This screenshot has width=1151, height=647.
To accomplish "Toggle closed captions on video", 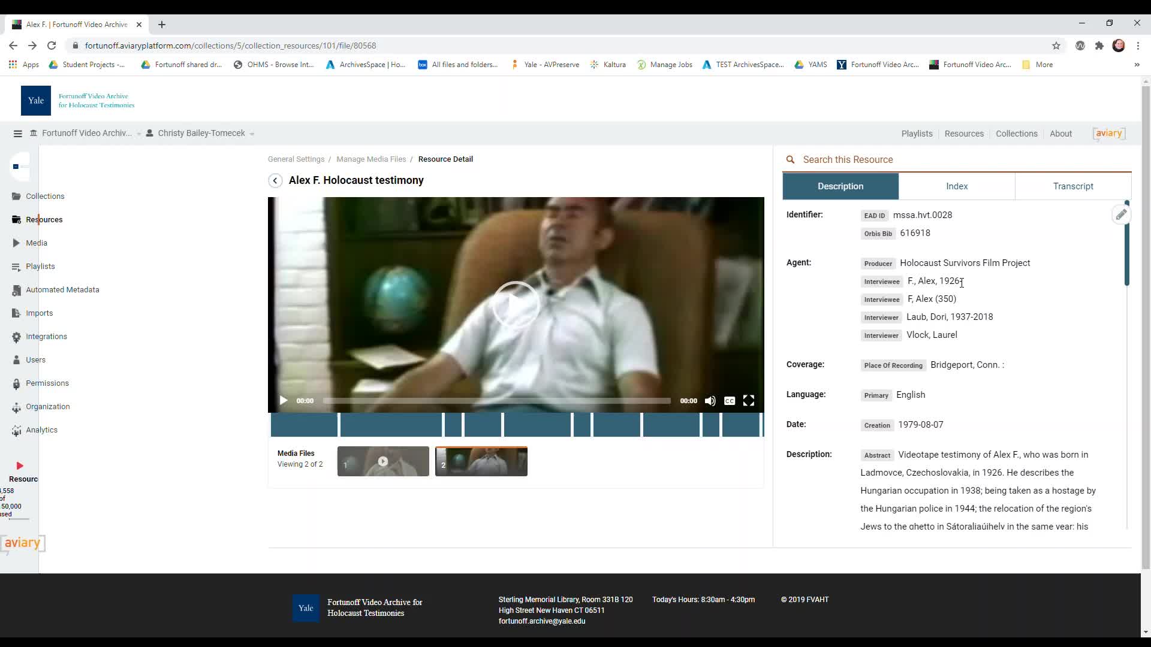I will (730, 401).
